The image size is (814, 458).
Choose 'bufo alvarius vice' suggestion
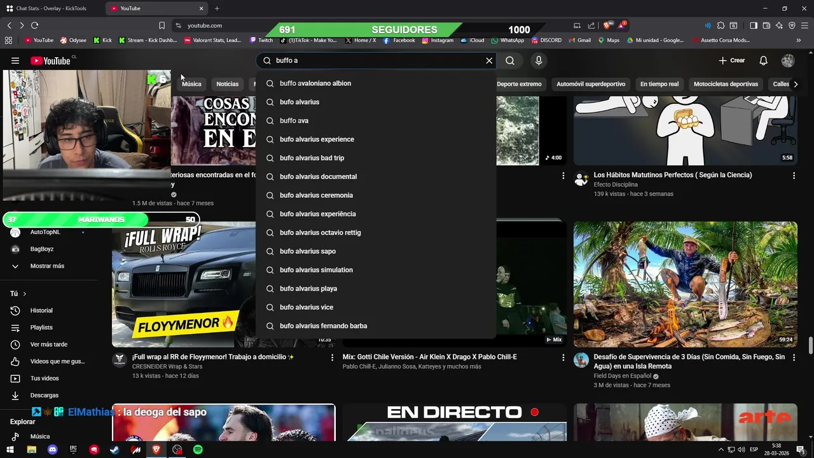coord(376,307)
